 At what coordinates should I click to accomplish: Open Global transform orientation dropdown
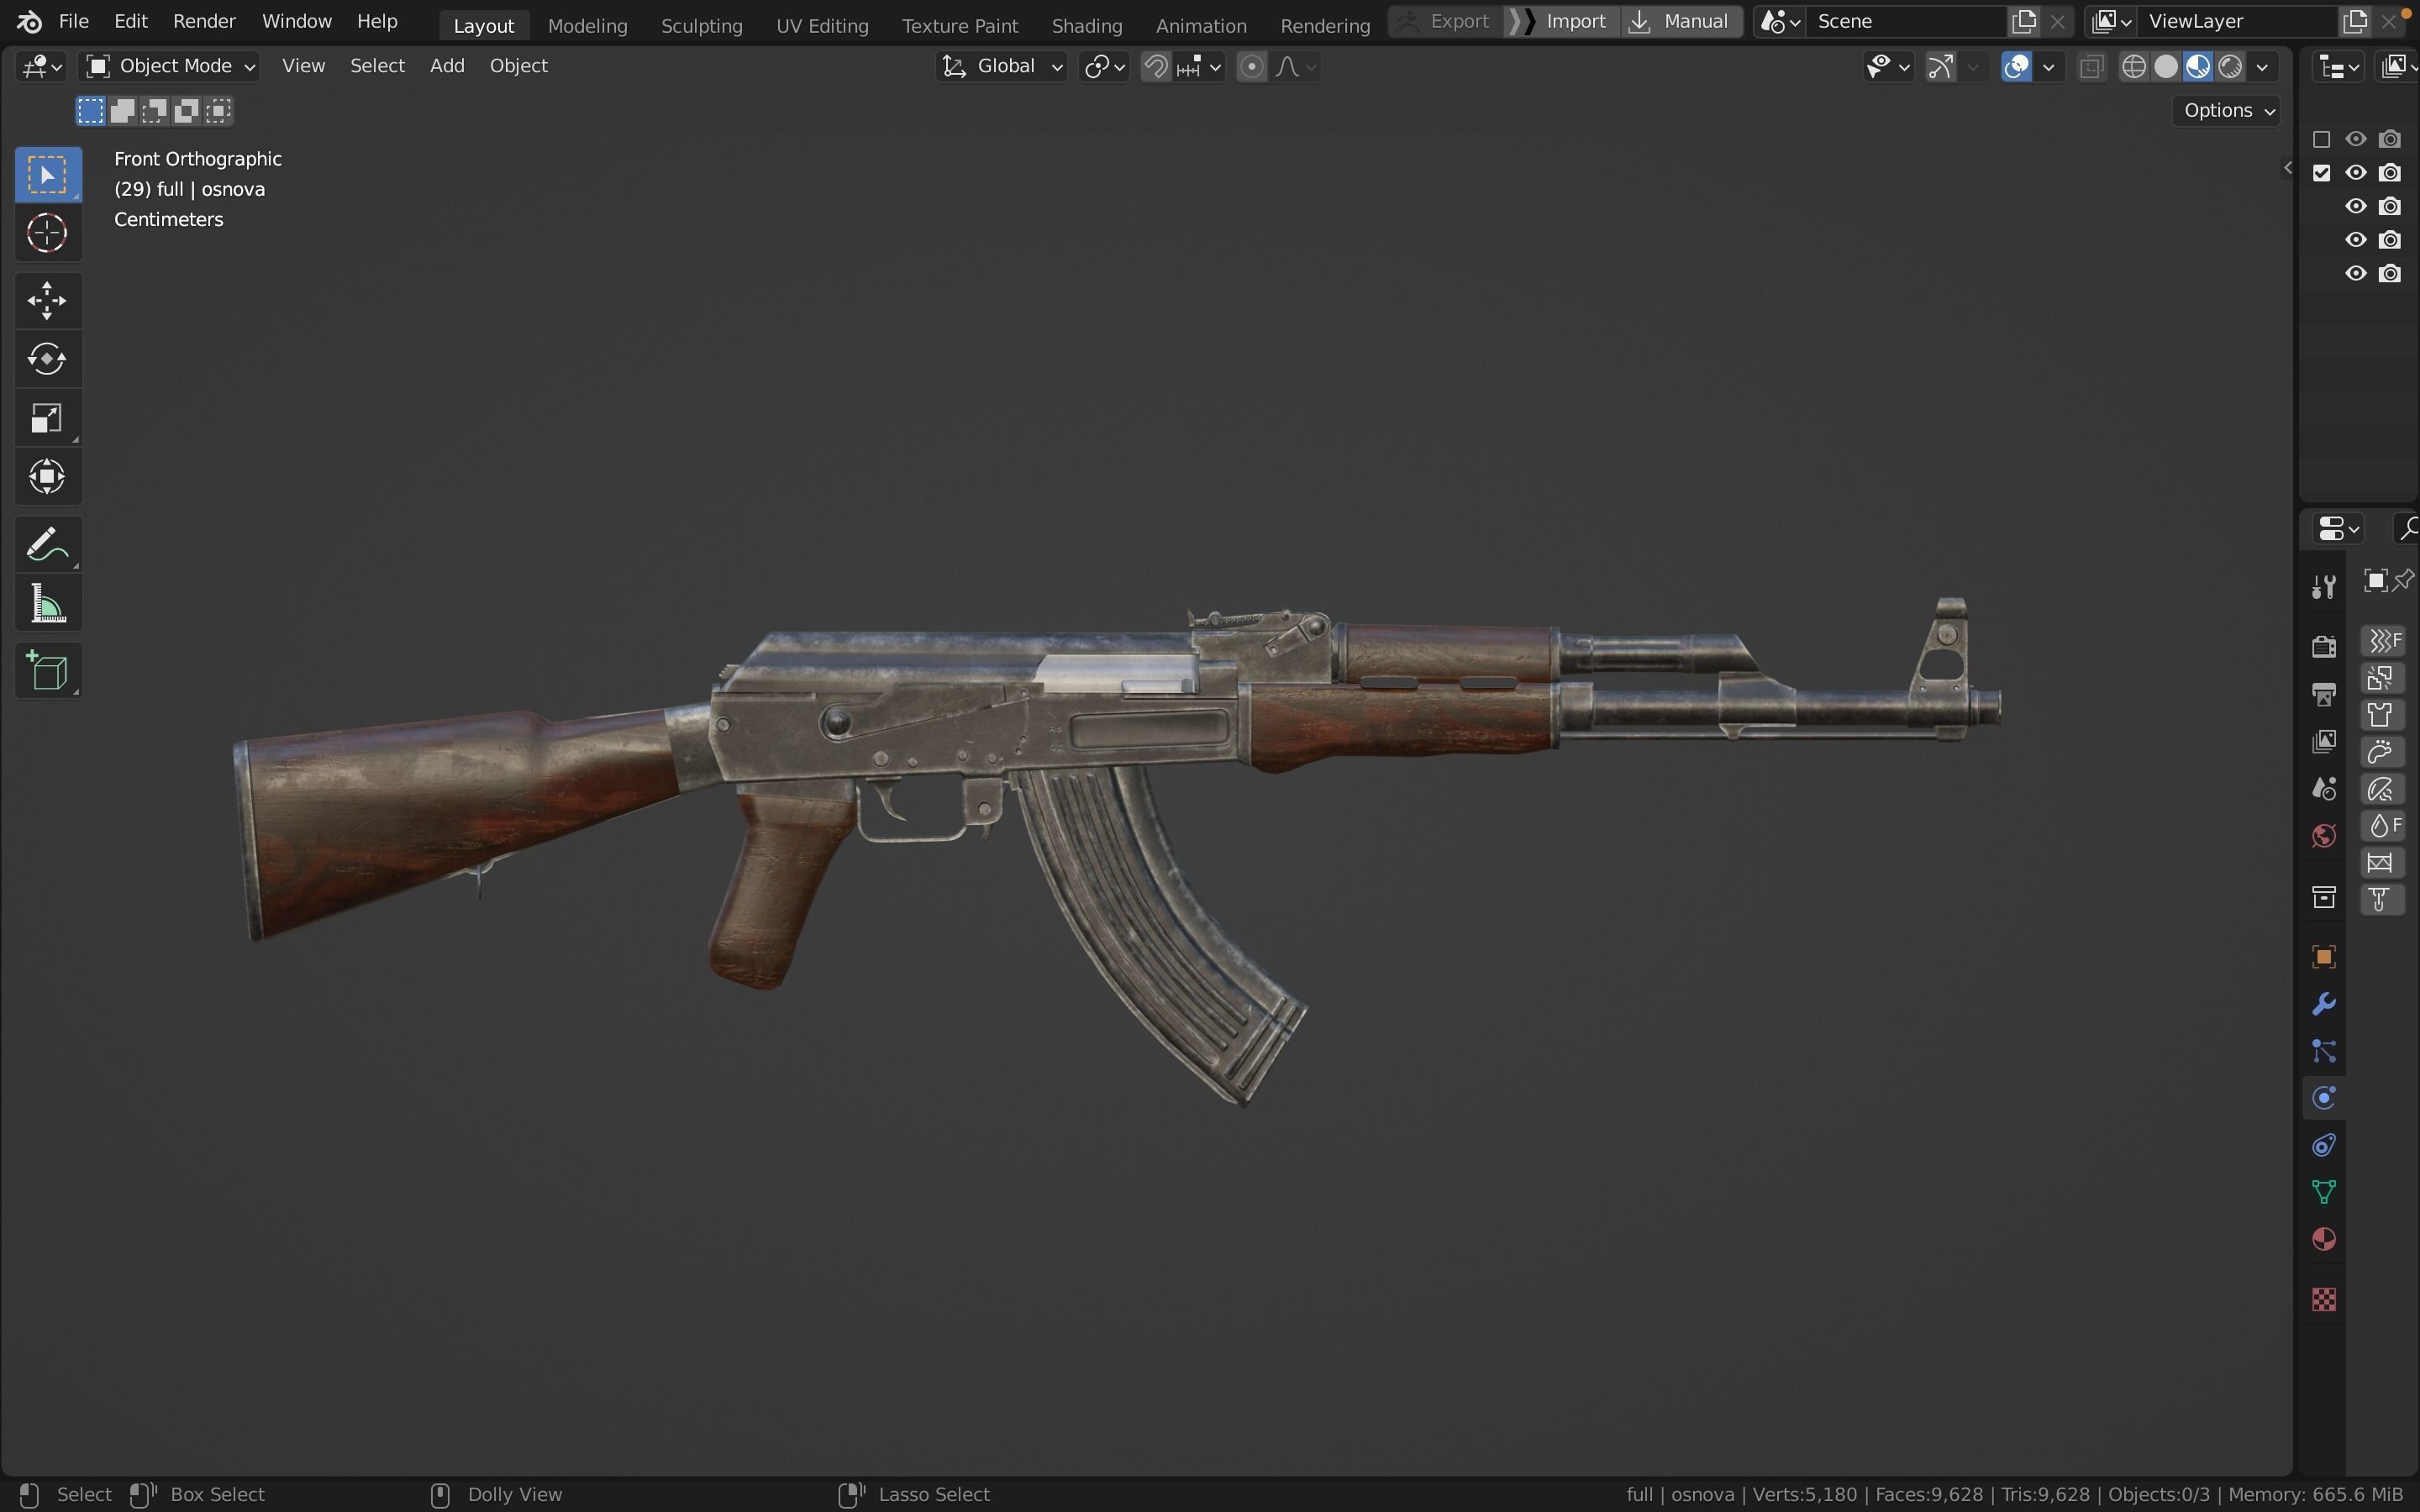click(1001, 66)
